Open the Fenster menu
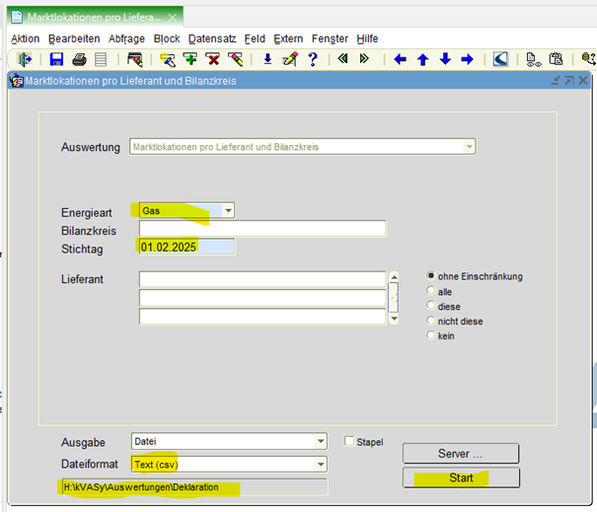This screenshot has height=512, width=597. pyautogui.click(x=330, y=38)
